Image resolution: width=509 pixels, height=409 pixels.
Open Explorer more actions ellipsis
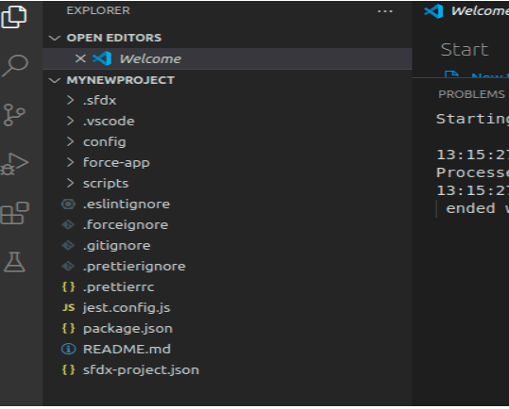click(385, 11)
